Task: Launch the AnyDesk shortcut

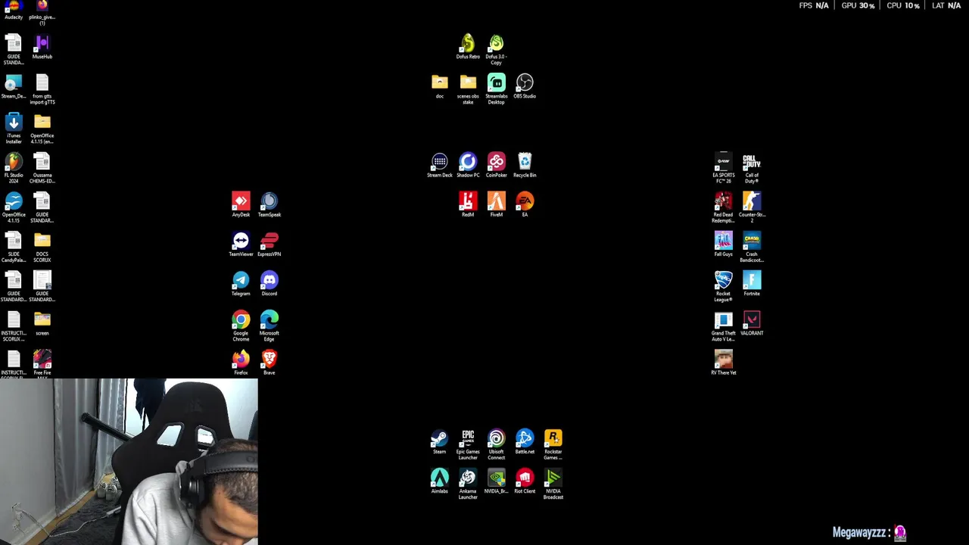Action: (241, 205)
